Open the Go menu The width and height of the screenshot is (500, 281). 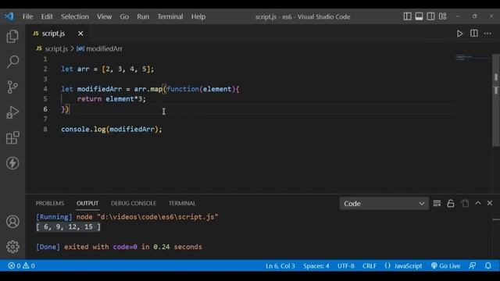124,16
